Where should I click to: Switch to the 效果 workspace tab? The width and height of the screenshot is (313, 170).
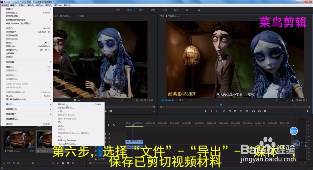click(153, 10)
